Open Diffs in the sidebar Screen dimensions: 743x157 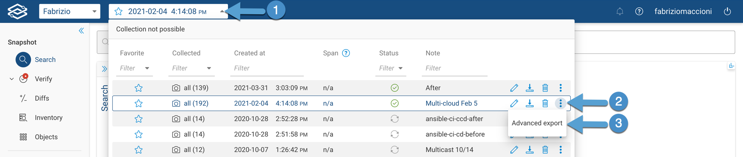click(x=42, y=98)
